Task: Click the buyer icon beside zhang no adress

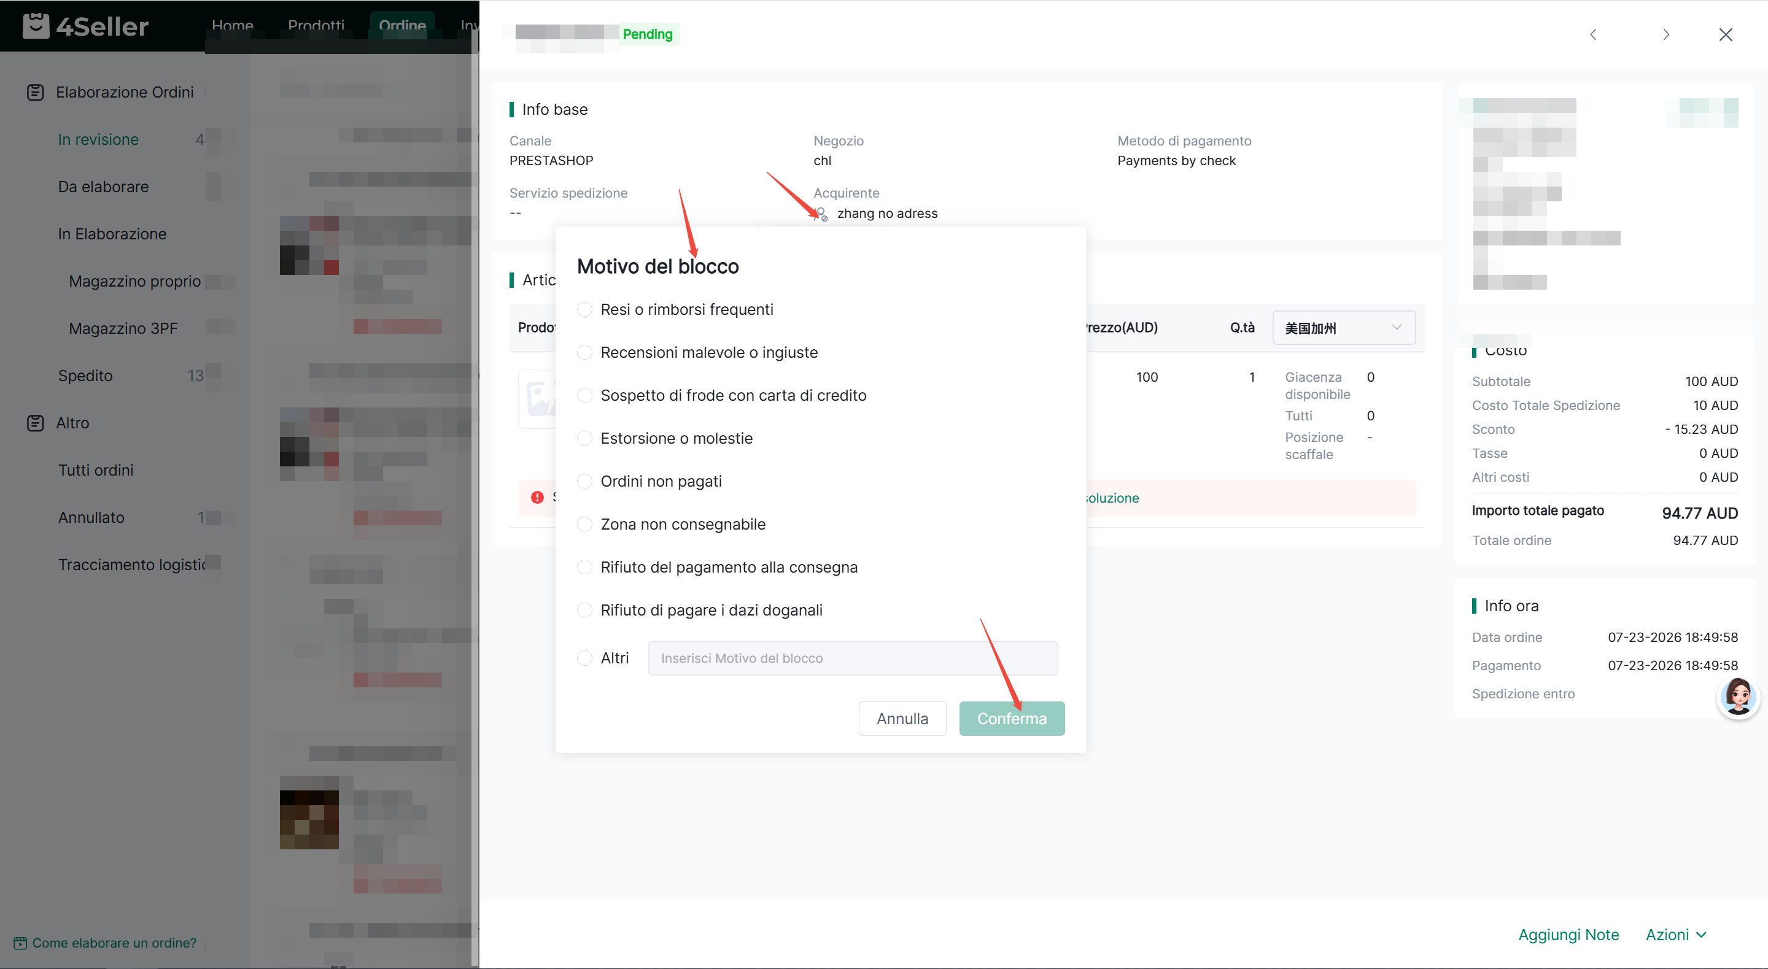Action: (x=821, y=214)
